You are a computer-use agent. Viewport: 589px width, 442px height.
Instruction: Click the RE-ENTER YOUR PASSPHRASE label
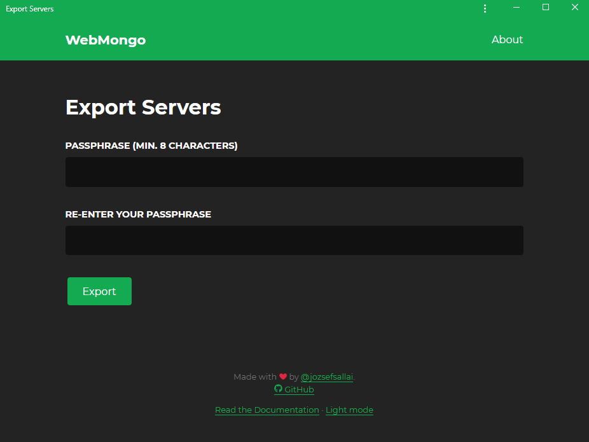pos(137,214)
